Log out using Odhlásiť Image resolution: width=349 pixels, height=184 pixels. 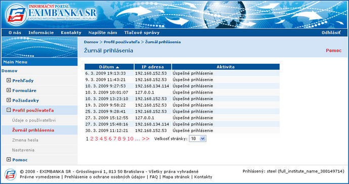point(331,33)
